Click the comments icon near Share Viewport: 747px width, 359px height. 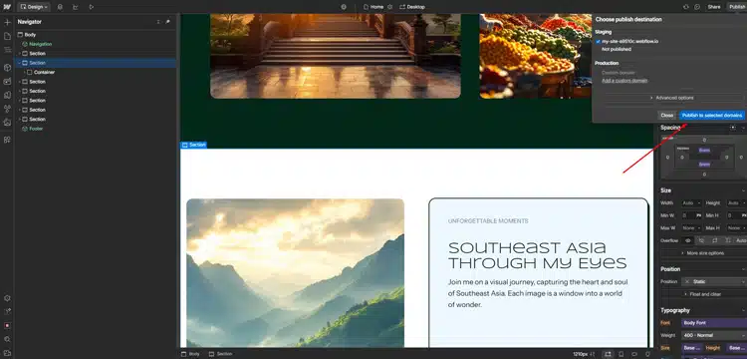point(697,7)
